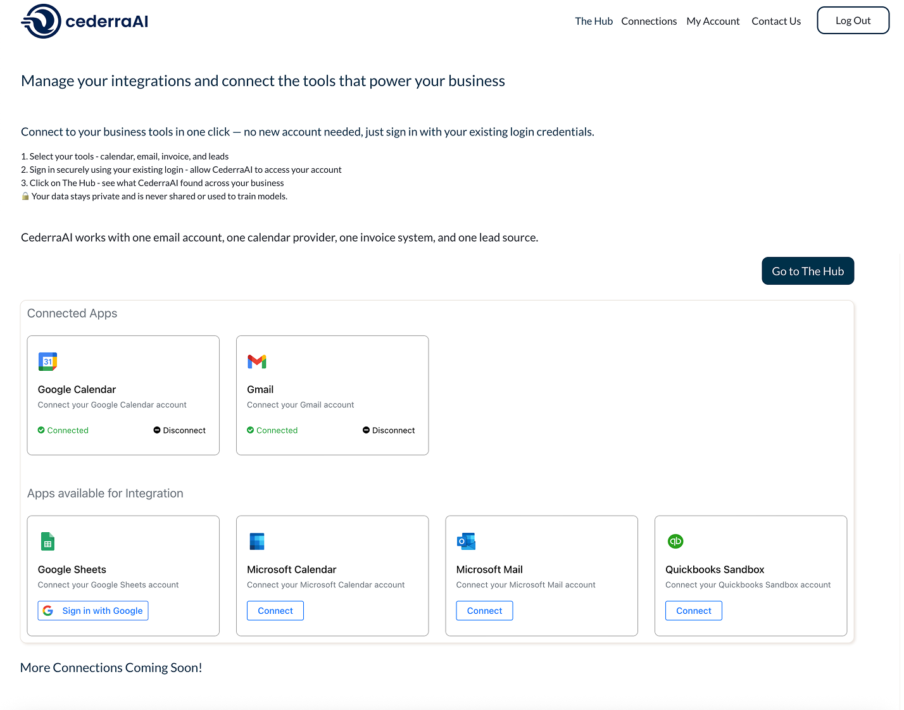Screen dimensions: 904x710
Task: Click the Quickbooks Sandbox card title
Action: click(x=715, y=570)
